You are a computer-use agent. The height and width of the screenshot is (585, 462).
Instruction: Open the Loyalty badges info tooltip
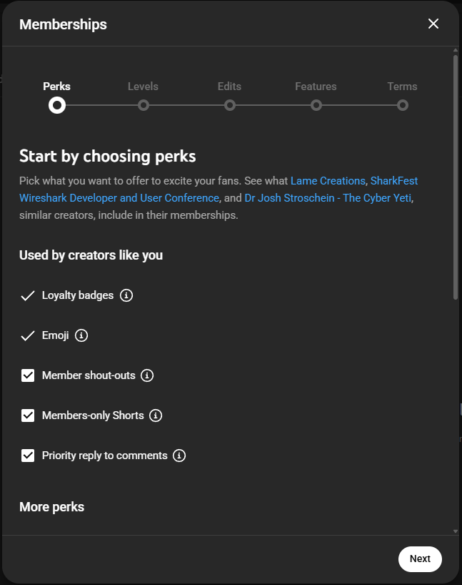point(126,295)
